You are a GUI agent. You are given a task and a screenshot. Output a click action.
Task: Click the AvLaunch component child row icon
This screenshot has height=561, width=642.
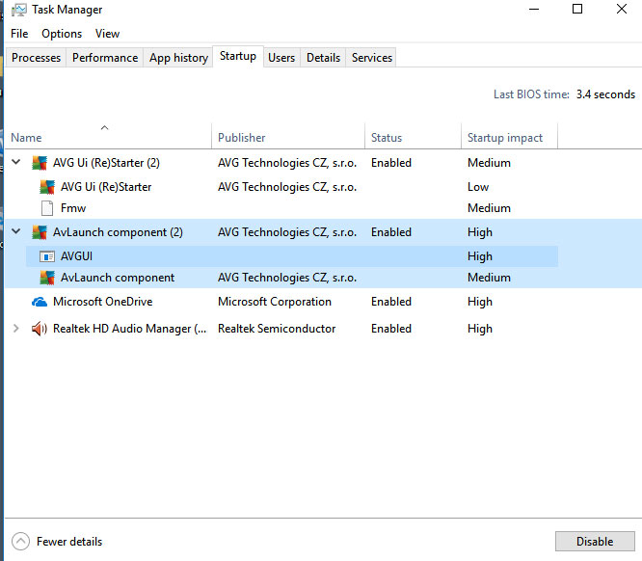click(46, 278)
